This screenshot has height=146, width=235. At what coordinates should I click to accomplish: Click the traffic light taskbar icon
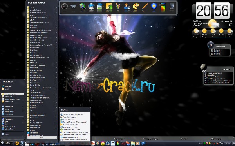click(x=118, y=143)
